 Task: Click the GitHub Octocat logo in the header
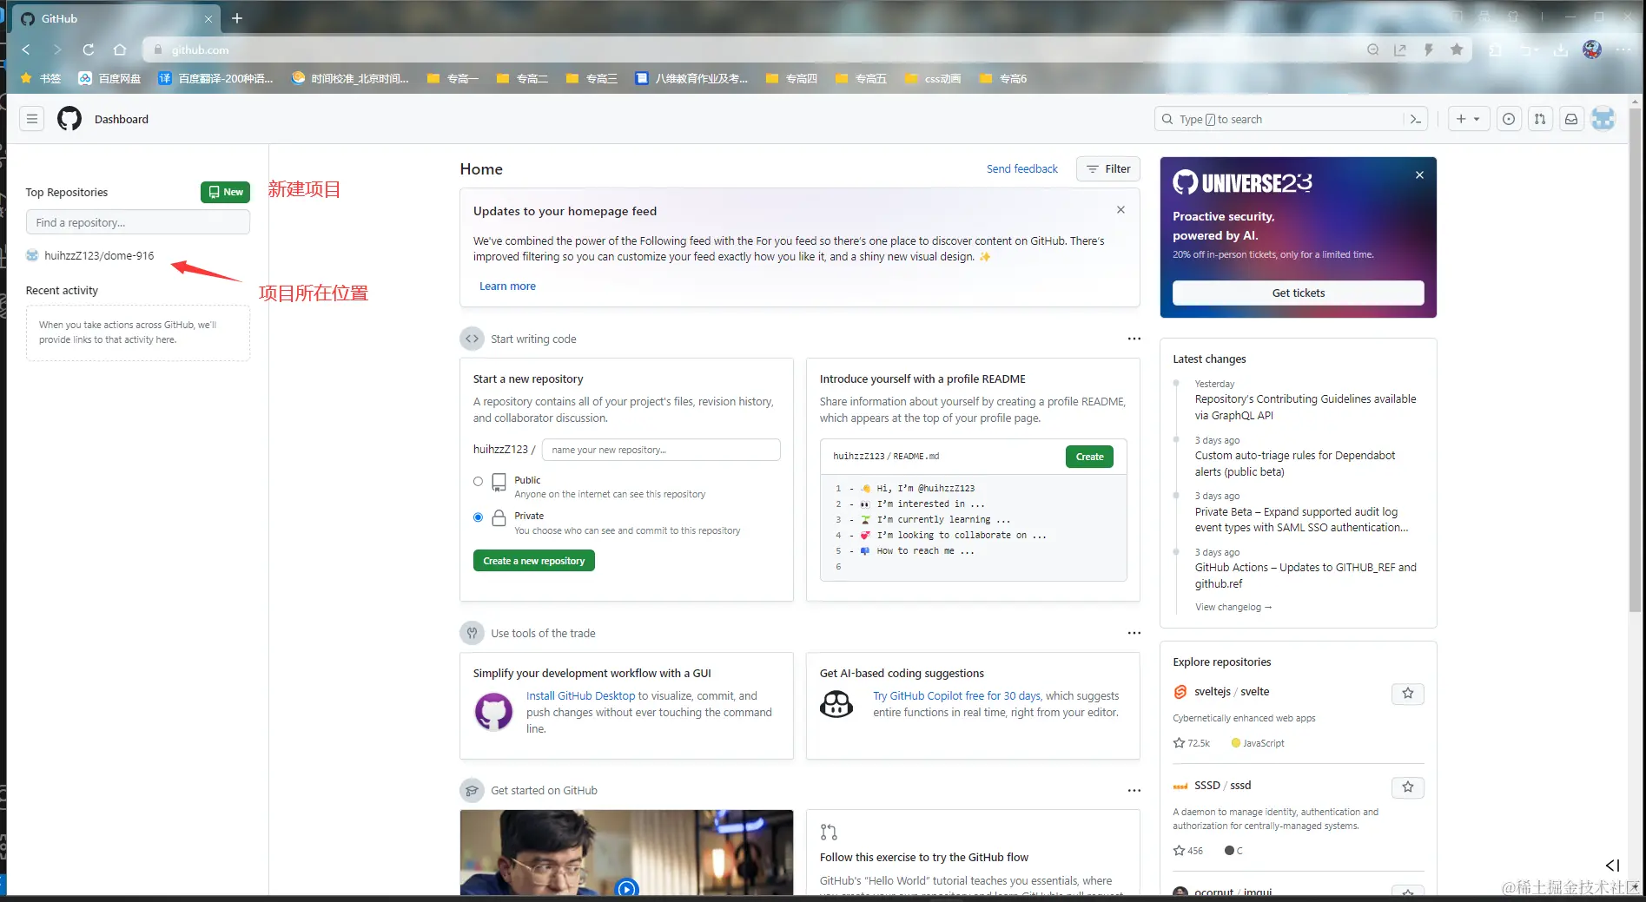[69, 119]
